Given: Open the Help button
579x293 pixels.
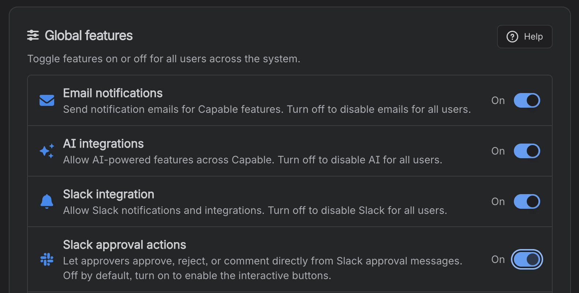Looking at the screenshot, I should 524,37.
